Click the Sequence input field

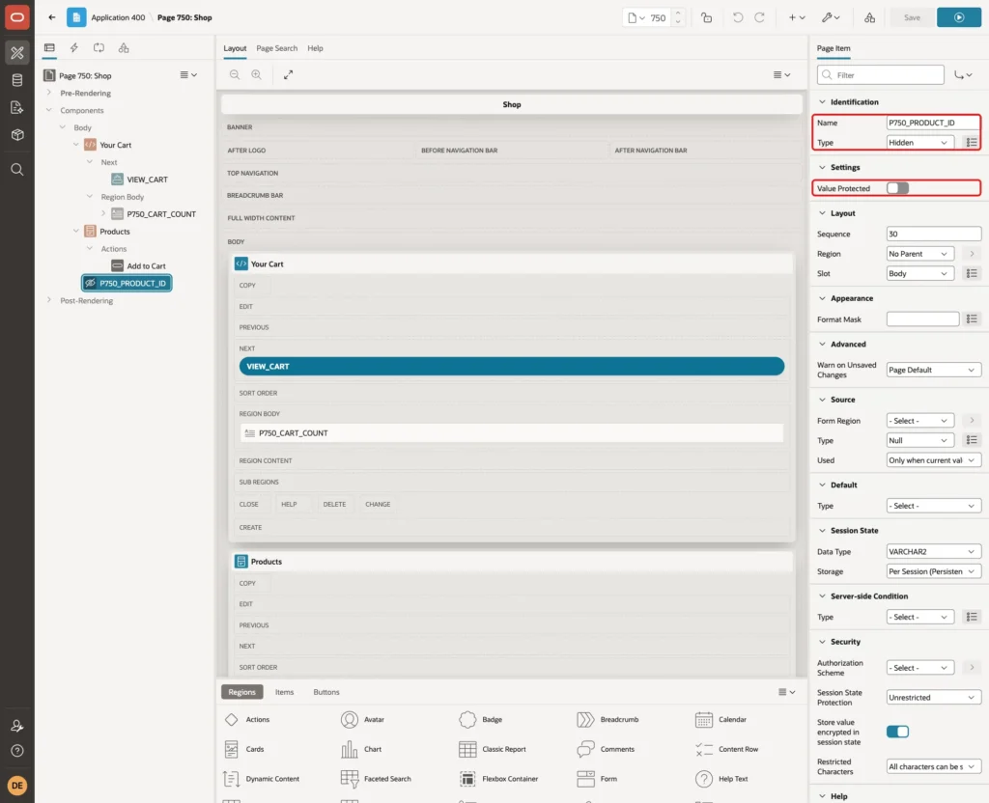click(934, 234)
